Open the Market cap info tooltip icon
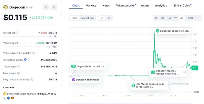 (x=18, y=33)
